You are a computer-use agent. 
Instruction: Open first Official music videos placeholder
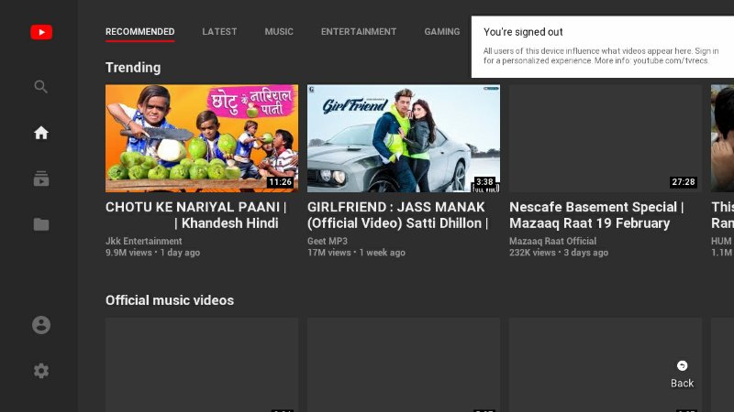[x=202, y=364]
